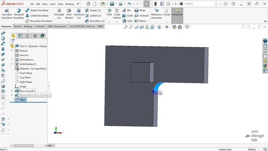Choose the Boundary Boss/Base command
The width and height of the screenshot is (268, 151).
point(39,21)
